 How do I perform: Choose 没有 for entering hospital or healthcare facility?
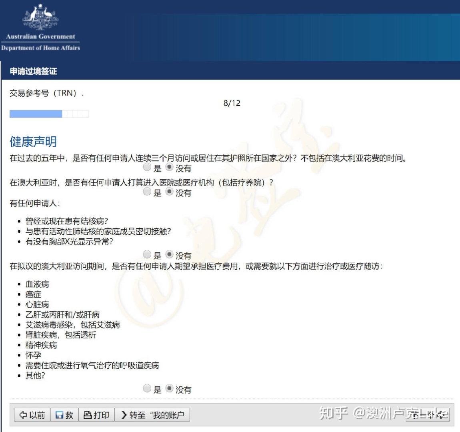[169, 192]
